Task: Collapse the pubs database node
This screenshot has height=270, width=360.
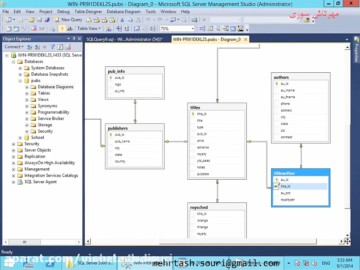Action: (x=20, y=81)
